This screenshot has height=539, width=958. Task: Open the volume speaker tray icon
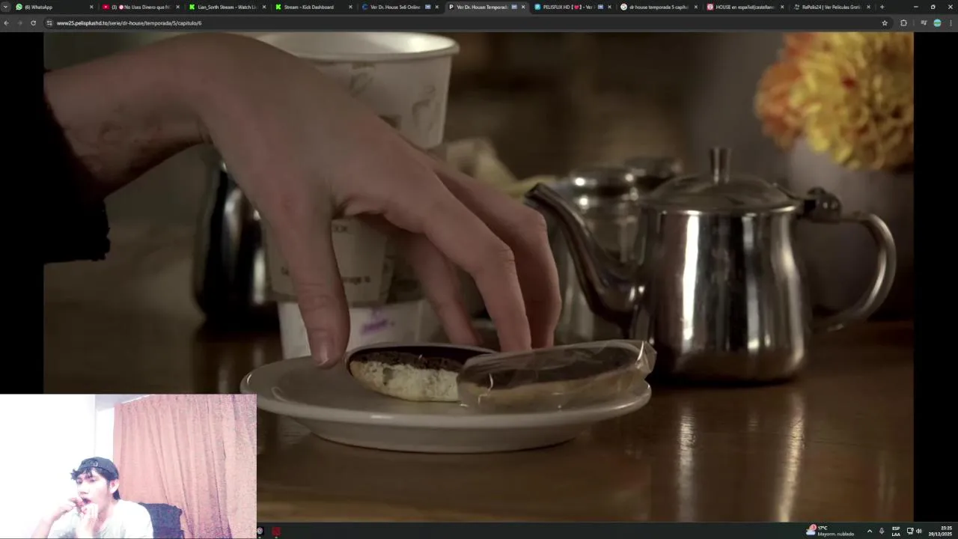pyautogui.click(x=918, y=531)
